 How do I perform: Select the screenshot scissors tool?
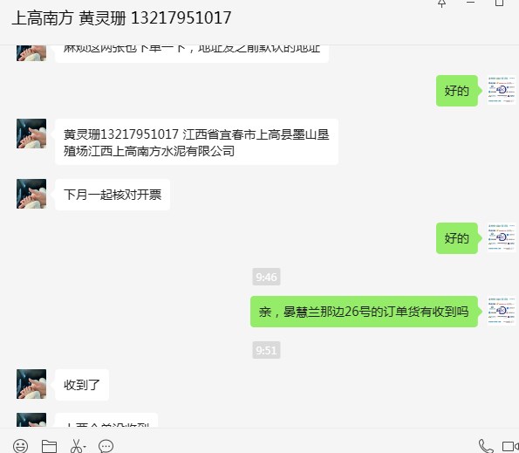[x=76, y=446]
